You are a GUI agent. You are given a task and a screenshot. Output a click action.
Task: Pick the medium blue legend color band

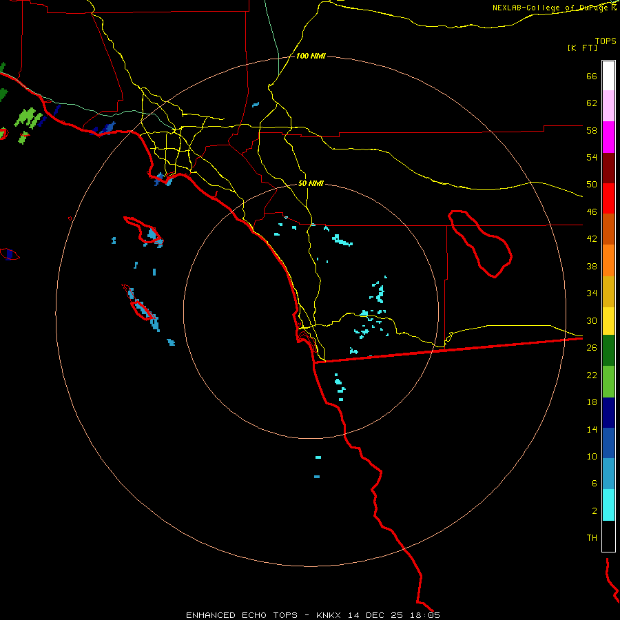[608, 443]
